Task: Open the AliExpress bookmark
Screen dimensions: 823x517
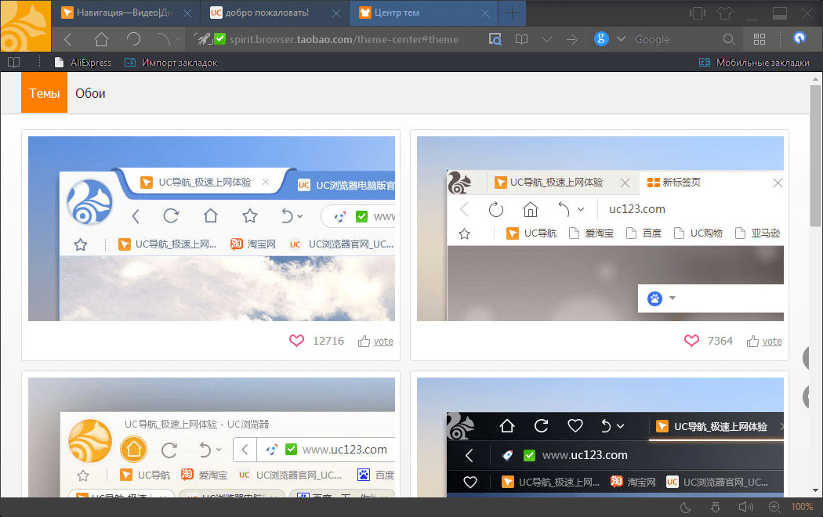Action: [83, 63]
